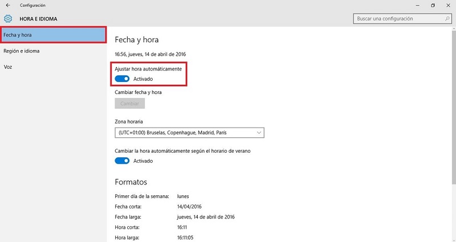
Task: Close the Configuración window
Action: 449,6
